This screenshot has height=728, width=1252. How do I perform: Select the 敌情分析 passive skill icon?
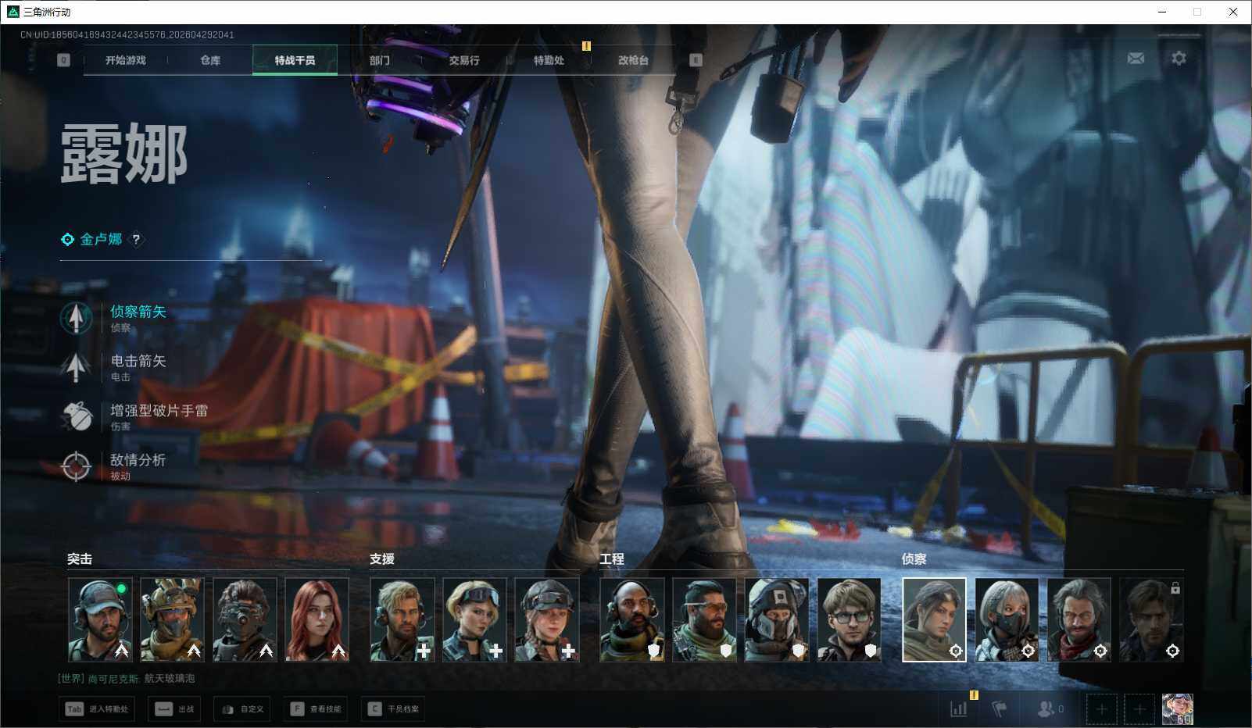tap(77, 466)
